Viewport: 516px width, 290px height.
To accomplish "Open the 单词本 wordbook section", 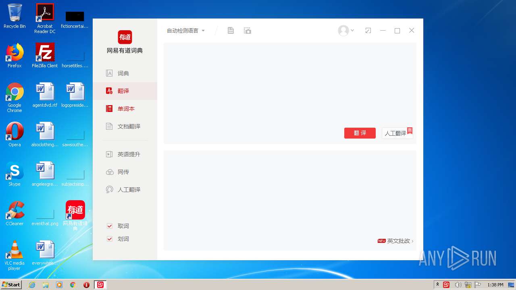I will [x=125, y=109].
